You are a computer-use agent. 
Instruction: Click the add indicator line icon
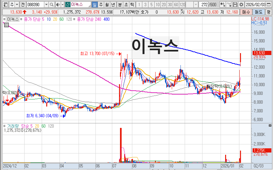[229, 5]
